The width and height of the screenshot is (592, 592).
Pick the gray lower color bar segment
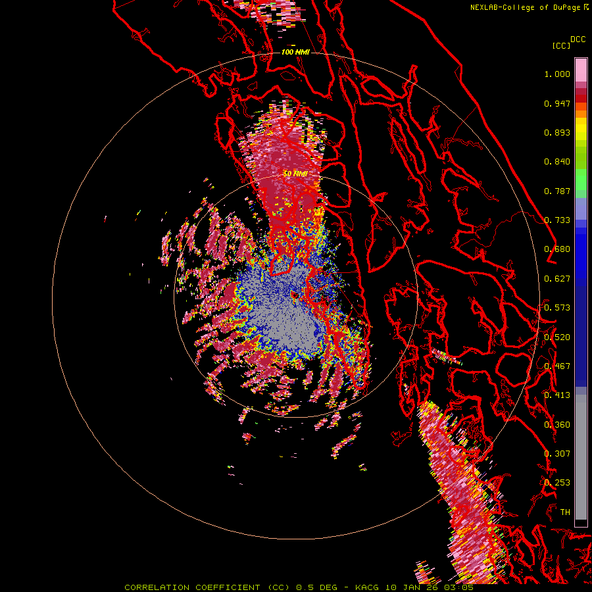tap(581, 457)
